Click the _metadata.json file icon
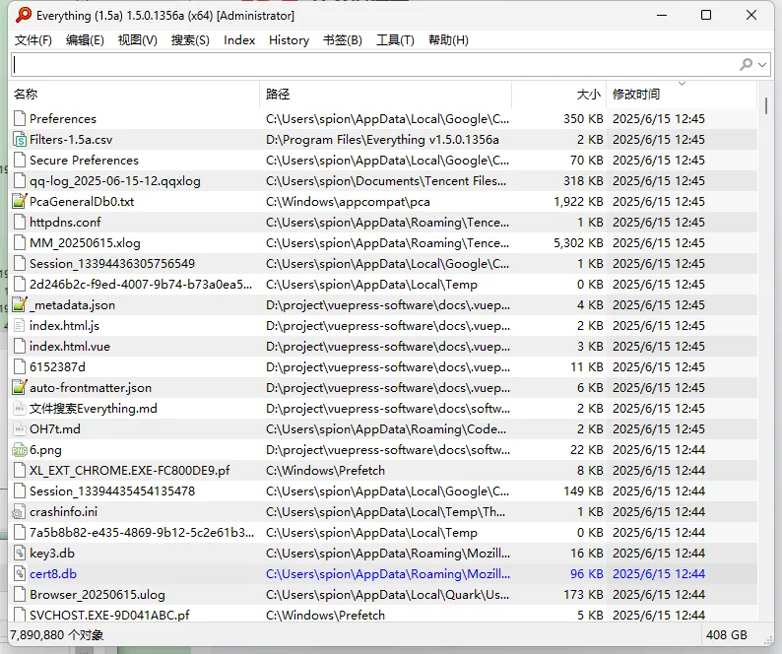 click(20, 304)
